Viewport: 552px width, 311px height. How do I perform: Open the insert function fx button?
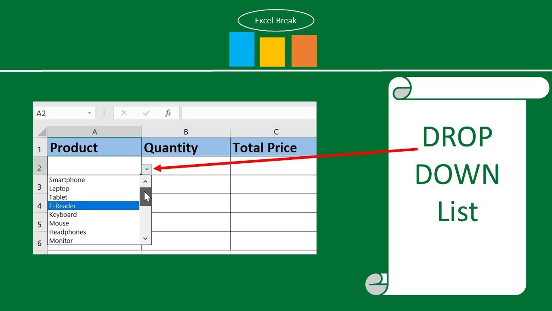(x=168, y=113)
